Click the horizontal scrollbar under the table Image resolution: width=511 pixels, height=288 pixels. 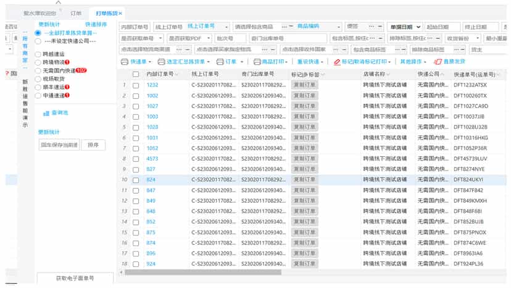(202, 273)
